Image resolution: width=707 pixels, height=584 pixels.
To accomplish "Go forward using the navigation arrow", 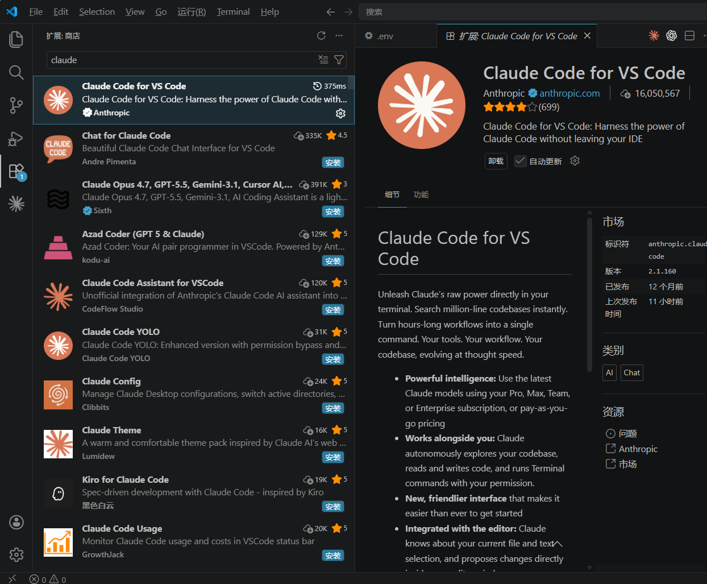I will [x=348, y=11].
